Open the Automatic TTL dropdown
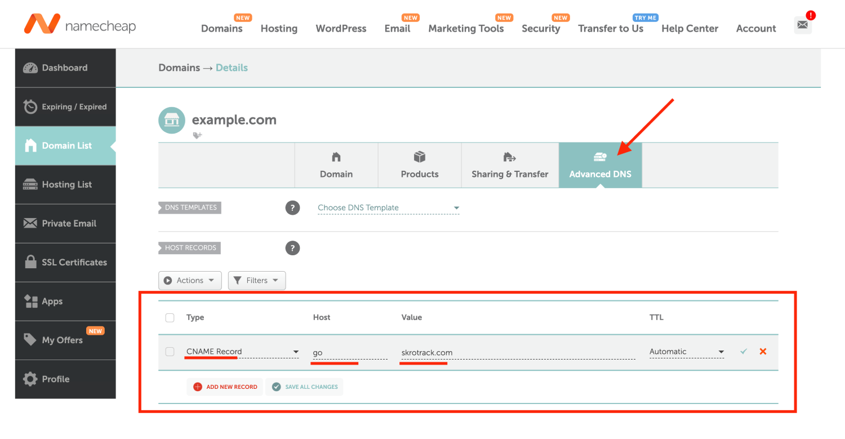Image resolution: width=845 pixels, height=439 pixels. (x=687, y=352)
